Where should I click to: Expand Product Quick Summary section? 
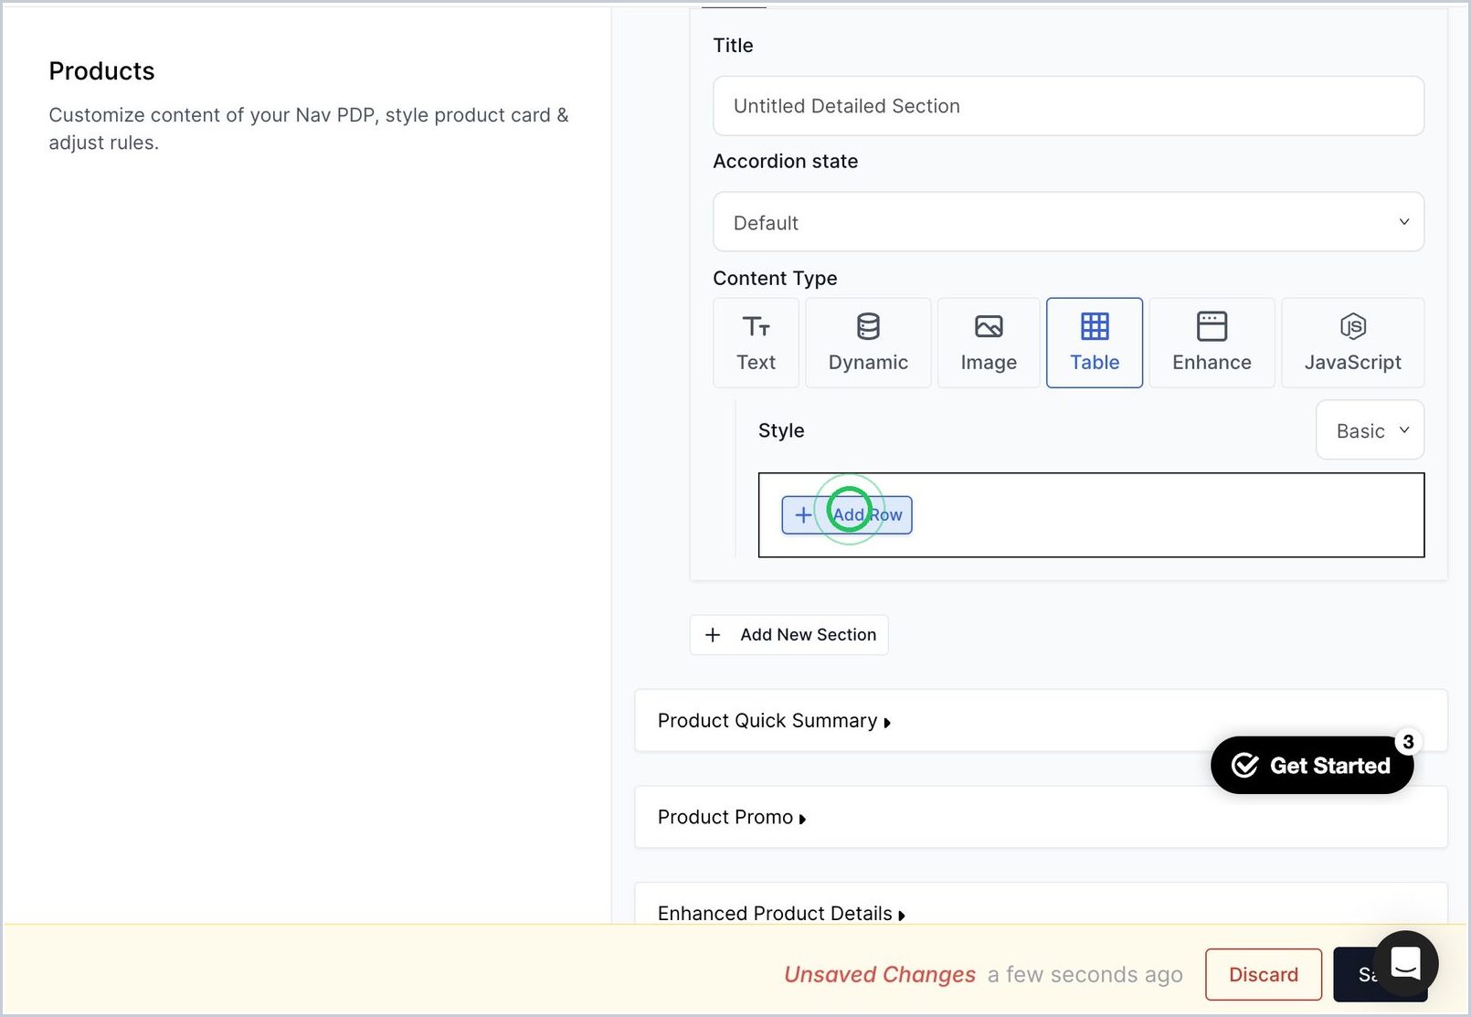tap(1041, 721)
